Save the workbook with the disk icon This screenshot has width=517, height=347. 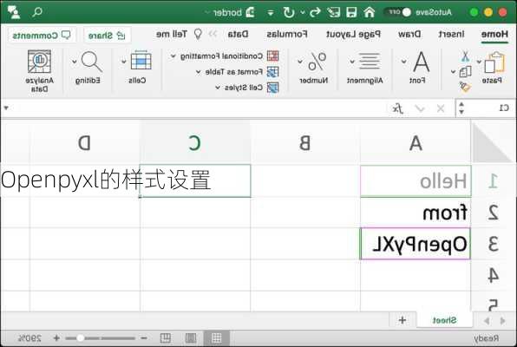351,12
